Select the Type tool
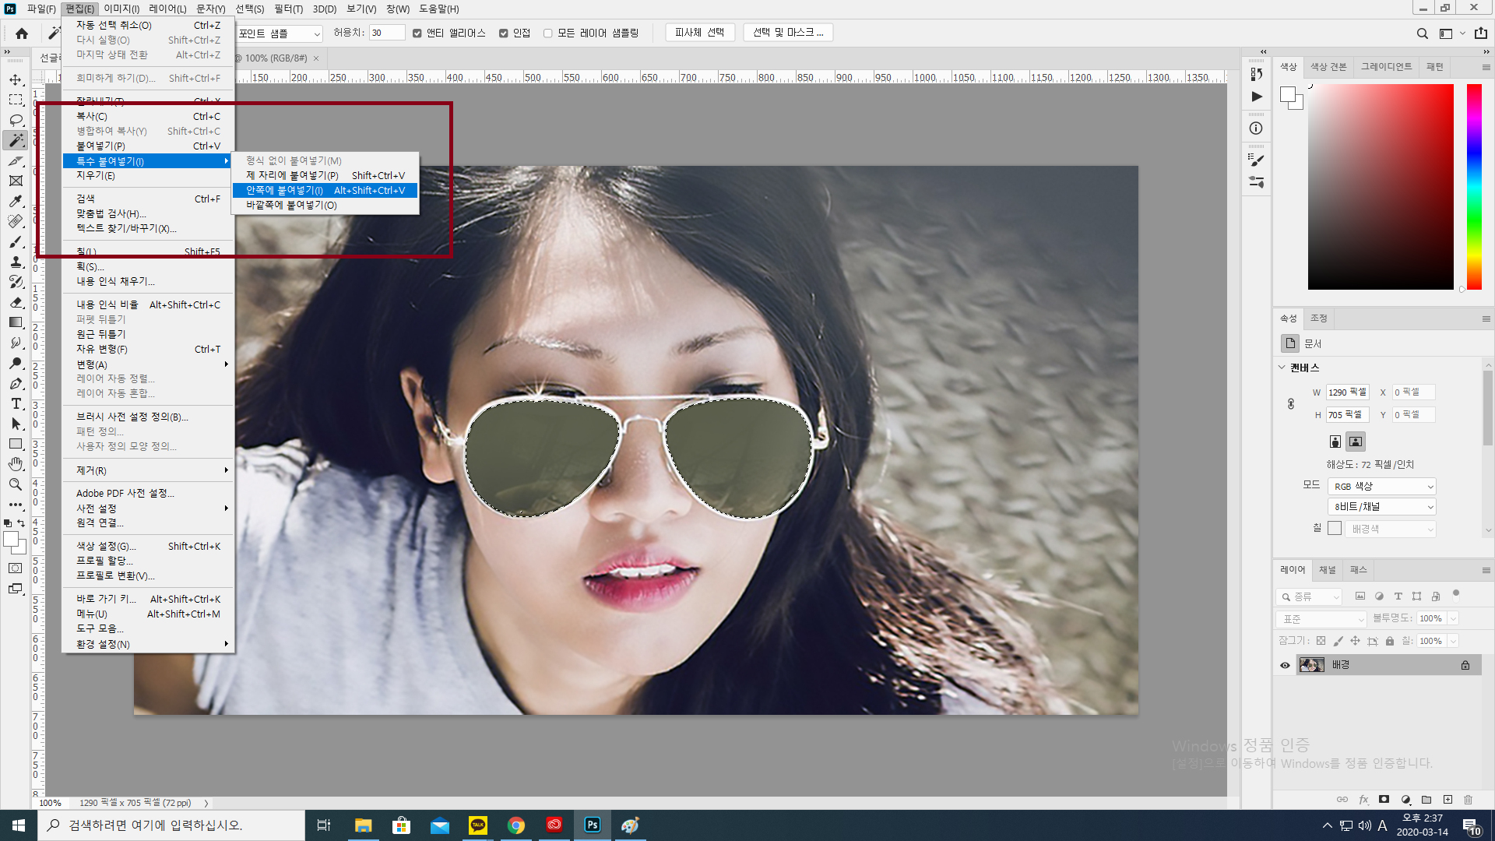This screenshot has width=1495, height=841. click(16, 403)
